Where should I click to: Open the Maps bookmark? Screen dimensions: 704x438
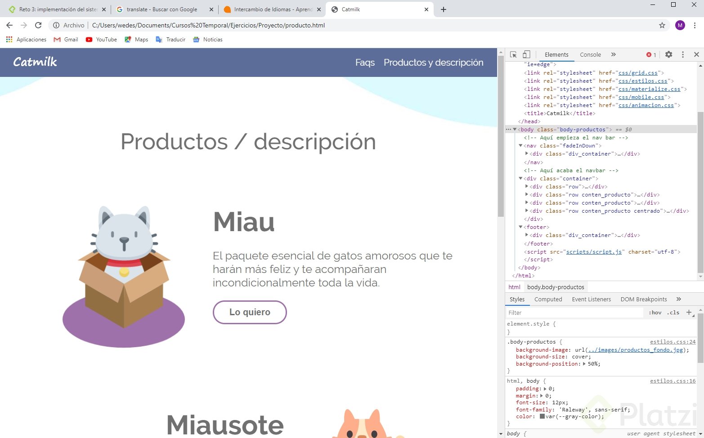pyautogui.click(x=136, y=40)
